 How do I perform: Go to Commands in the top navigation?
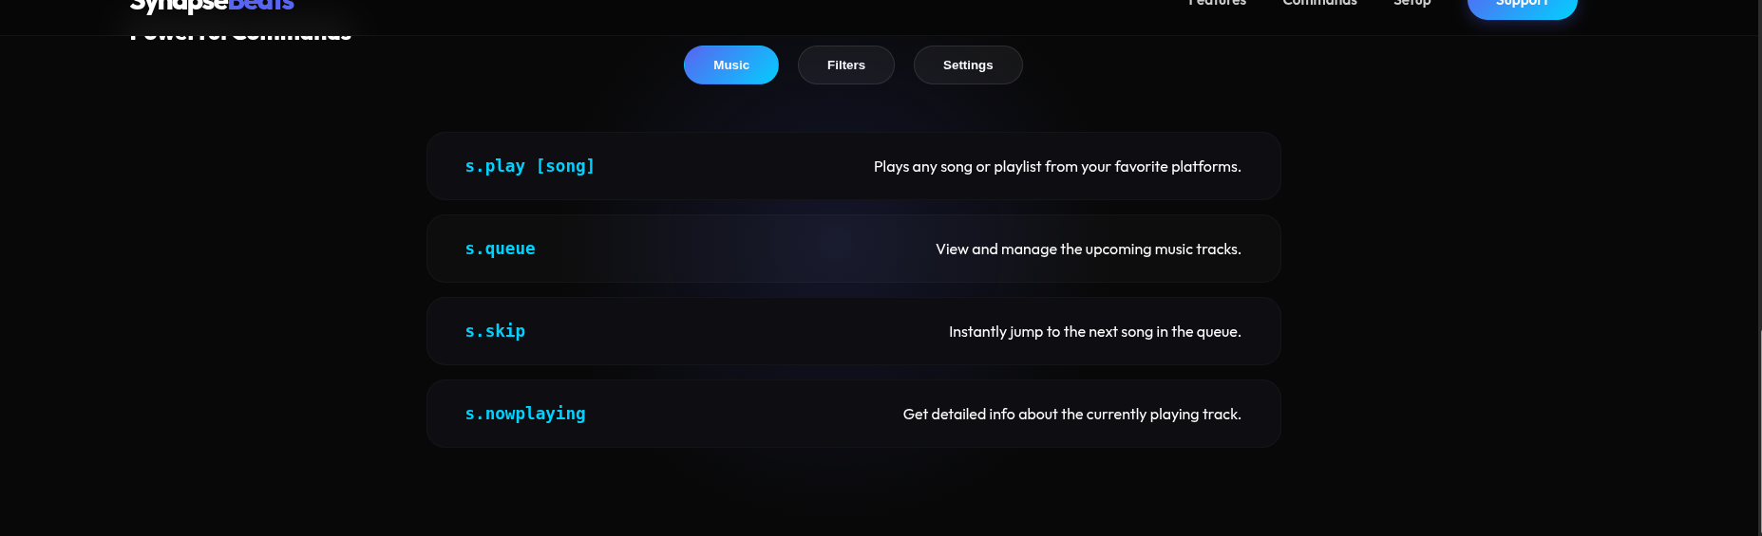point(1319,4)
